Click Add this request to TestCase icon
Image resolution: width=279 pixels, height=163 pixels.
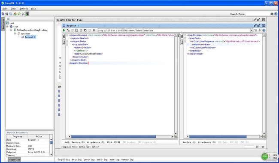pyautogui.click(x=68, y=31)
